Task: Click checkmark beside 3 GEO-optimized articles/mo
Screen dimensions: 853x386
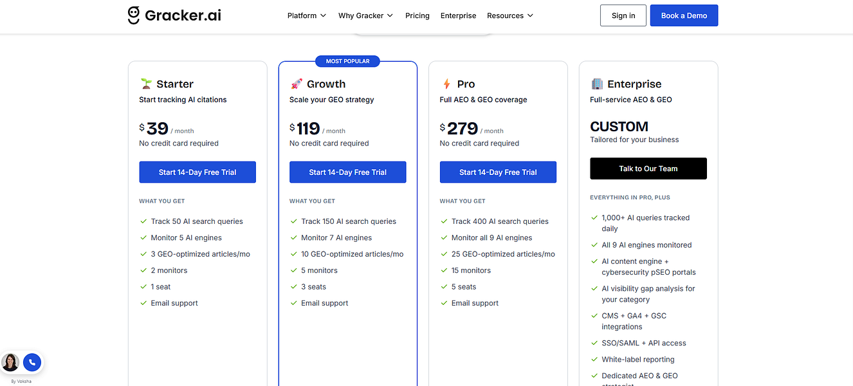Action: tap(143, 254)
